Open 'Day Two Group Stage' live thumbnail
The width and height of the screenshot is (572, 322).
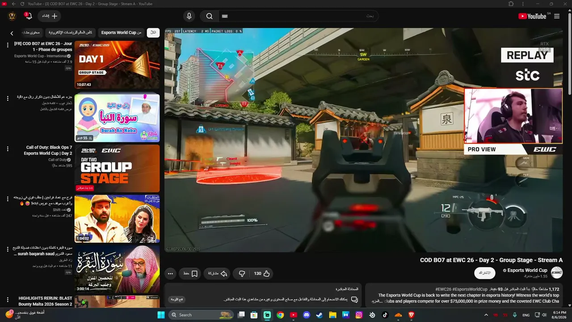[x=117, y=169]
